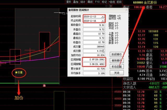This screenshot has height=110, width=167.
Task: Click the sell order price 12.76
Action: coord(141,39)
